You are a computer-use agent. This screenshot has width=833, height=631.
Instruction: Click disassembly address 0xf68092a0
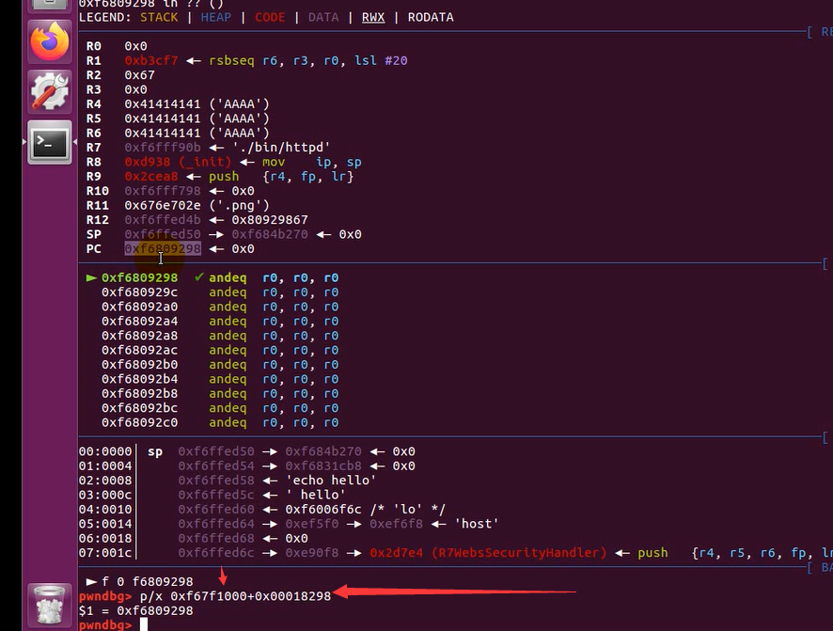(x=140, y=307)
